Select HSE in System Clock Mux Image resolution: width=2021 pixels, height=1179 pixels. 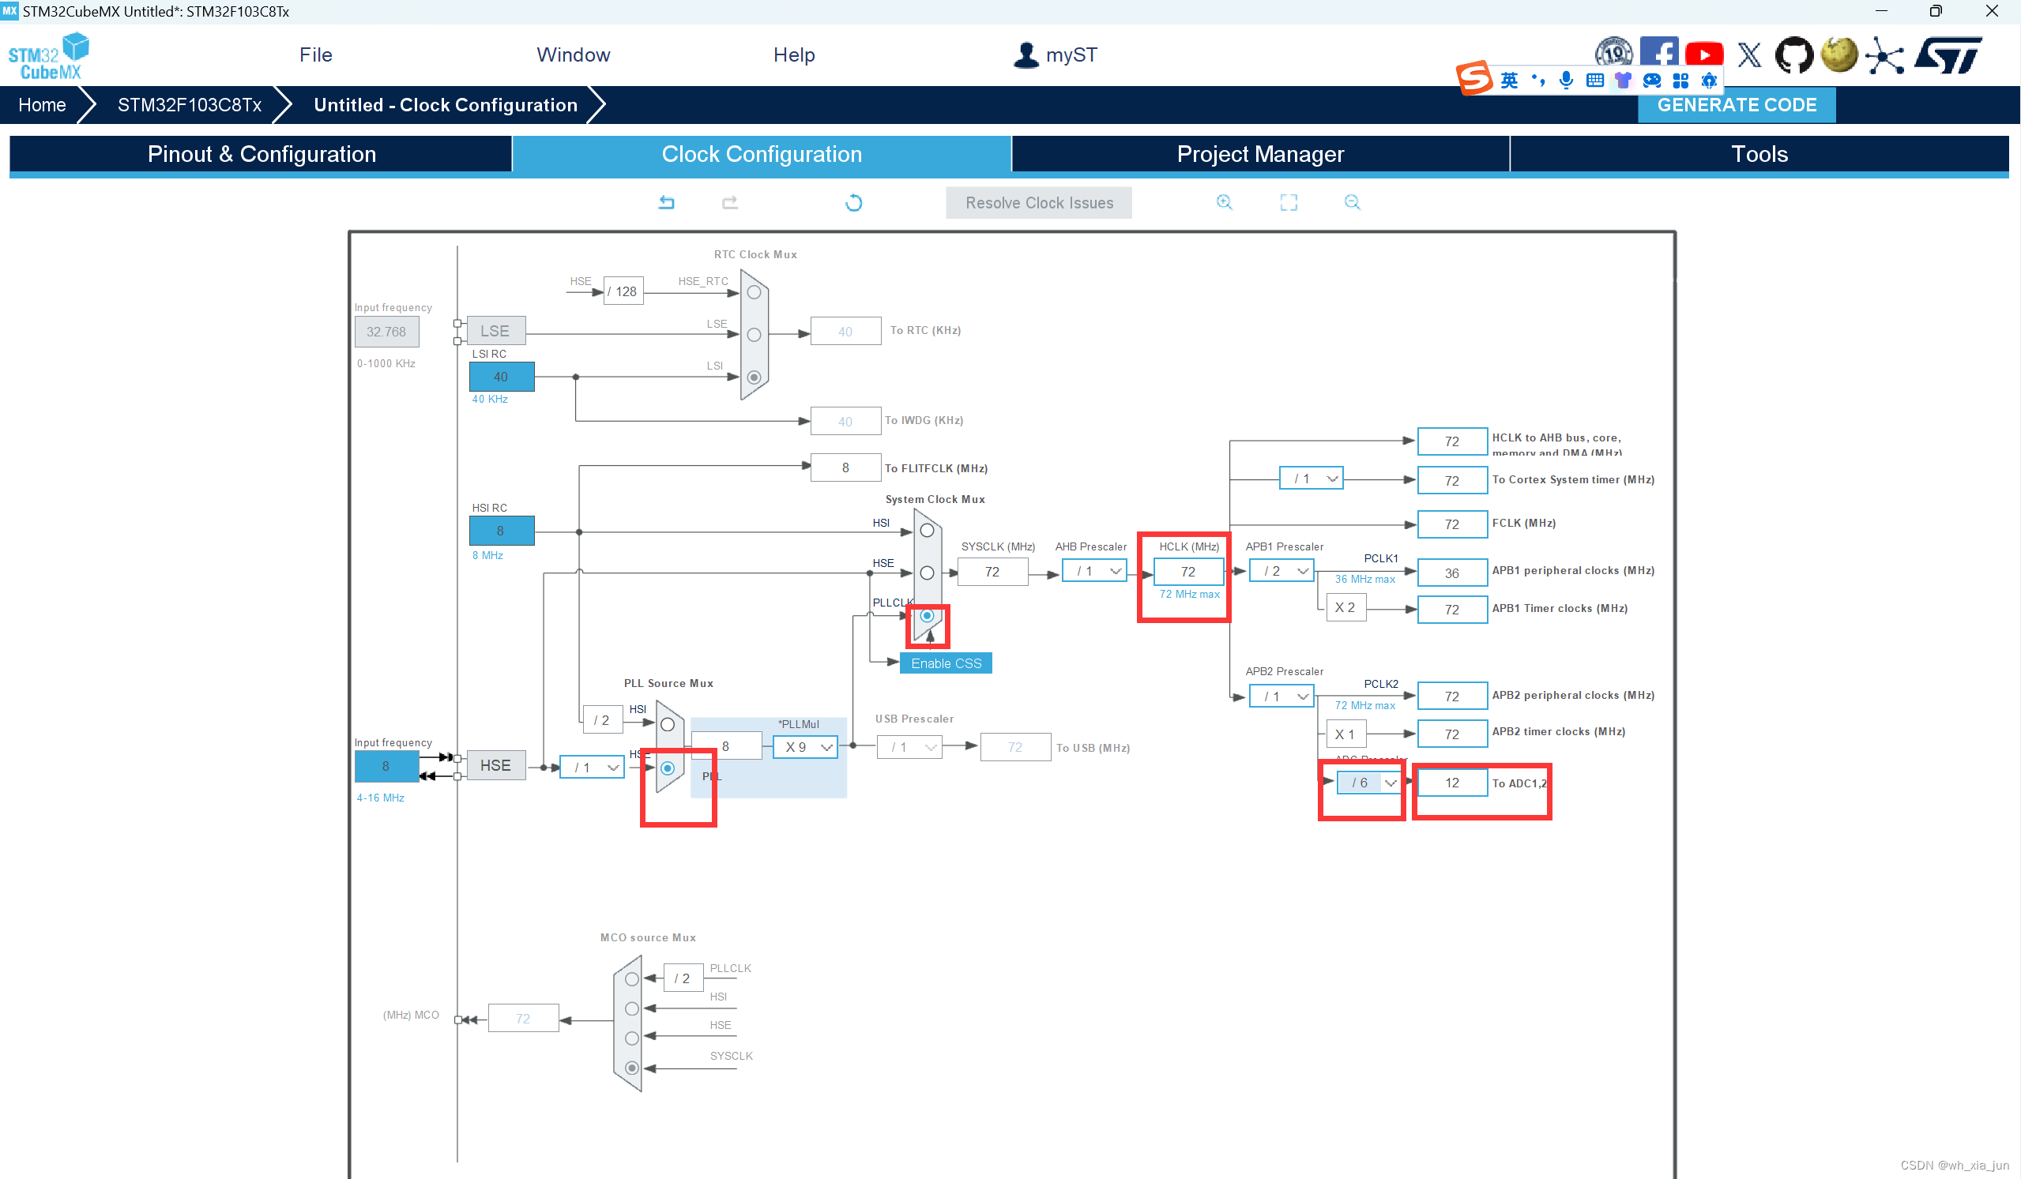click(x=927, y=573)
